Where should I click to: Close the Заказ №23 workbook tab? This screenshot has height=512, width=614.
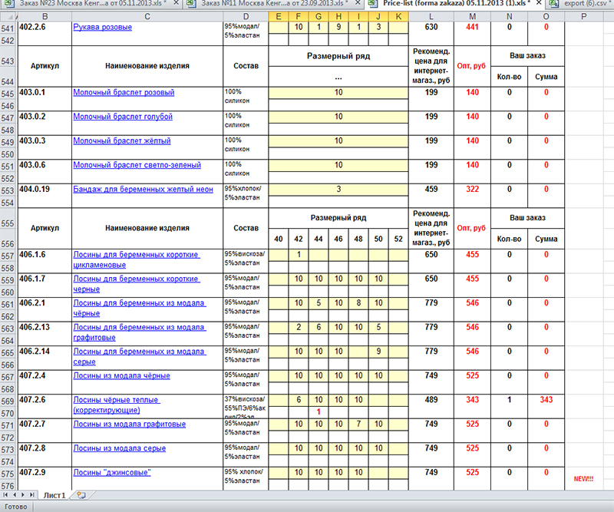(x=176, y=3)
